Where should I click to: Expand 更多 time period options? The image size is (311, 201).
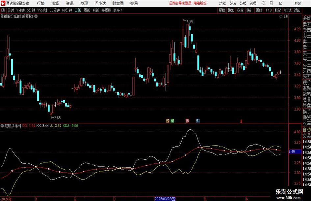[x=118, y=10]
